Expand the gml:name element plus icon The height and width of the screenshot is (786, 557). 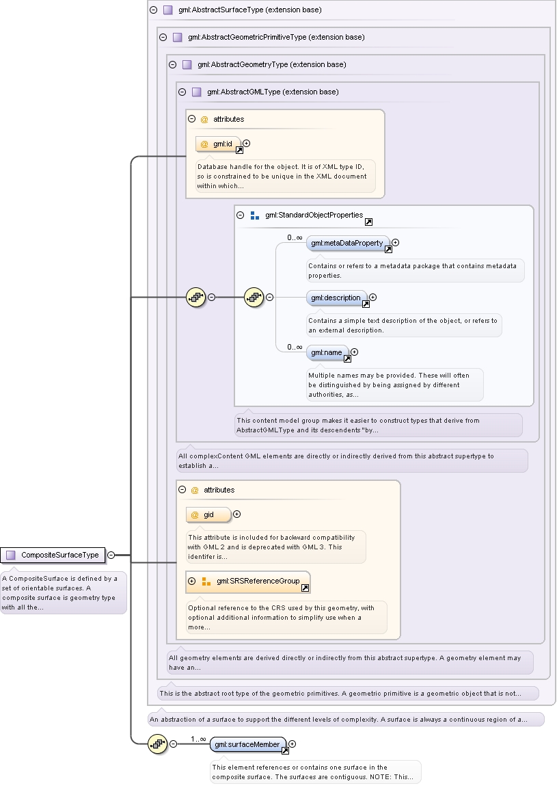(x=354, y=352)
